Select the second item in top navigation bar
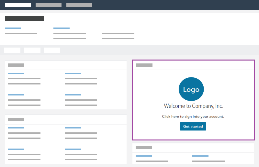This screenshot has height=167, width=259. tap(49, 5)
